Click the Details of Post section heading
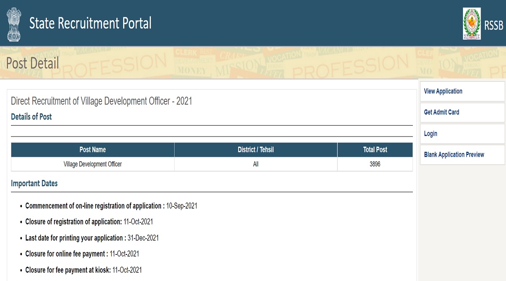Image resolution: width=506 pixels, height=281 pixels. 31,117
